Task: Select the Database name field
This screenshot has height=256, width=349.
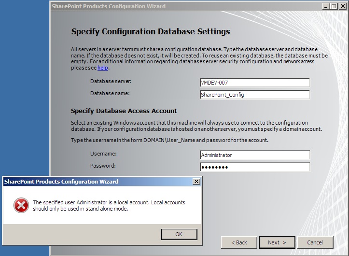Action: (x=255, y=95)
